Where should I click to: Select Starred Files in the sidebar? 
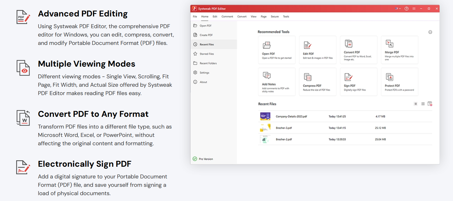214,54
